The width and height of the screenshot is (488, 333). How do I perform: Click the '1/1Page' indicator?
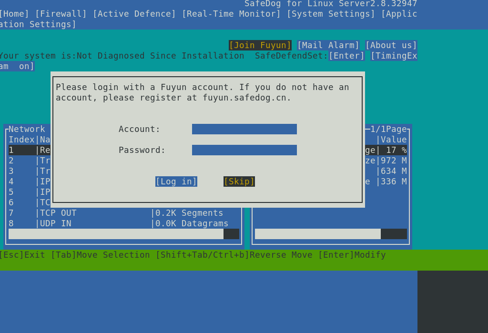point(388,129)
